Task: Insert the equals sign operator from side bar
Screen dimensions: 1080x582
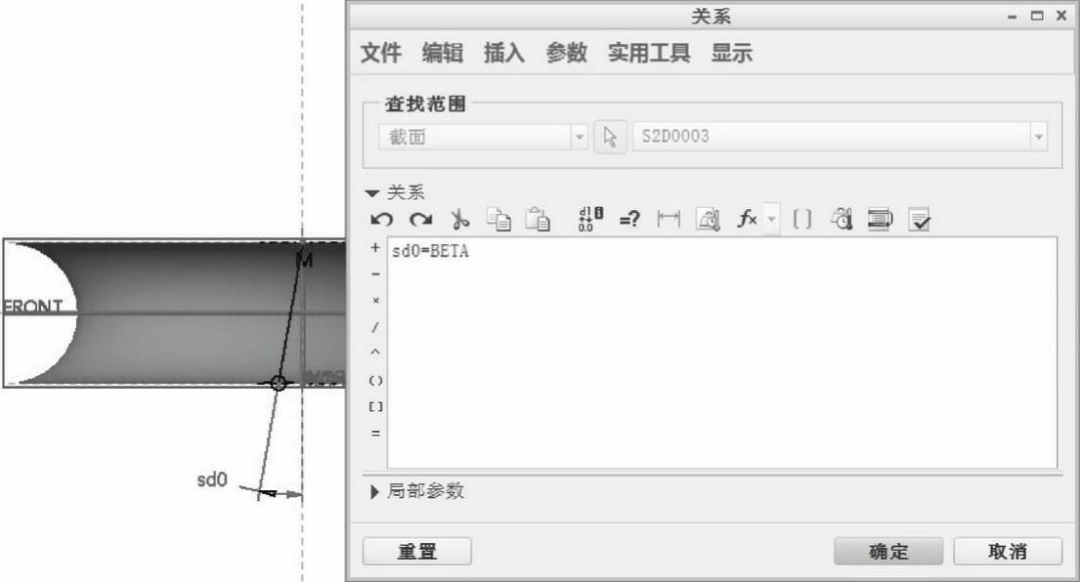Action: pos(375,432)
